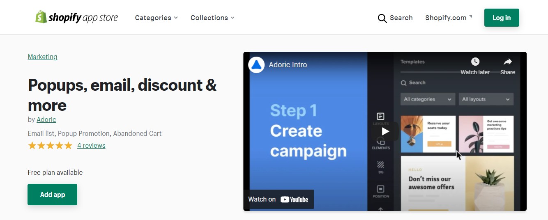548x220 pixels.
Task: Click the Adoric channel logo in video
Action: [257, 65]
